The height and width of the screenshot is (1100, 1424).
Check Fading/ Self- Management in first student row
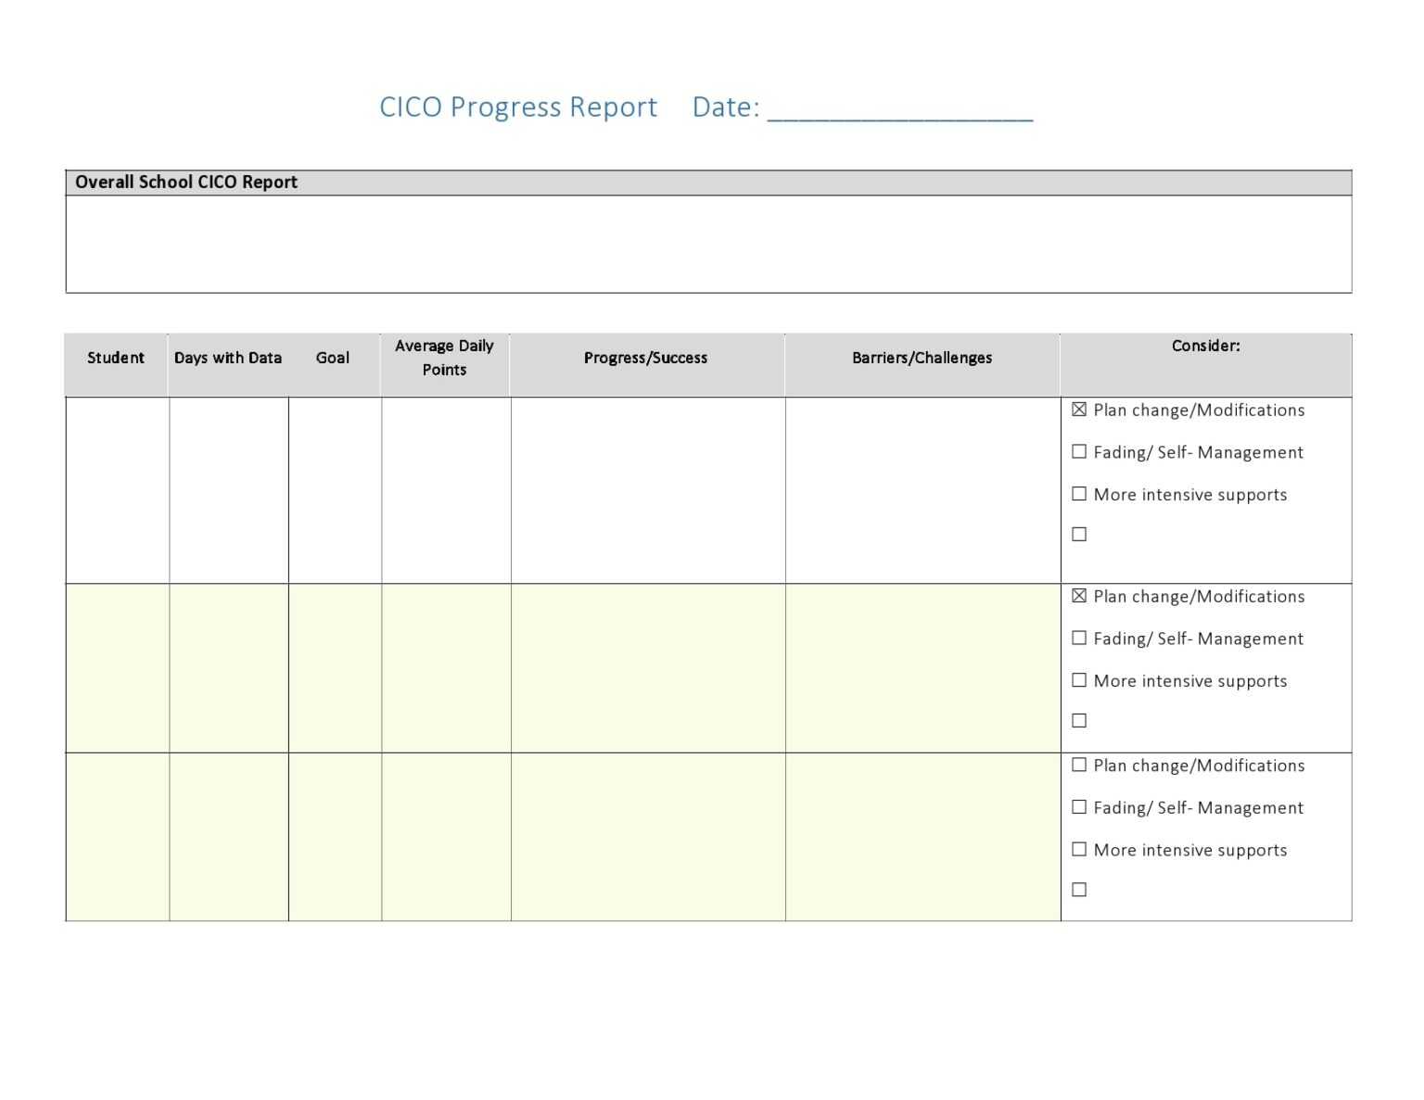click(x=1079, y=452)
